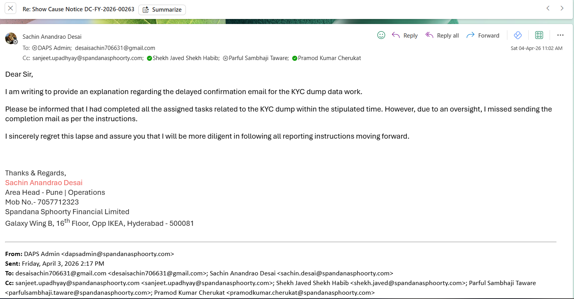
Task: Click the Reply all button
Action: (x=442, y=35)
